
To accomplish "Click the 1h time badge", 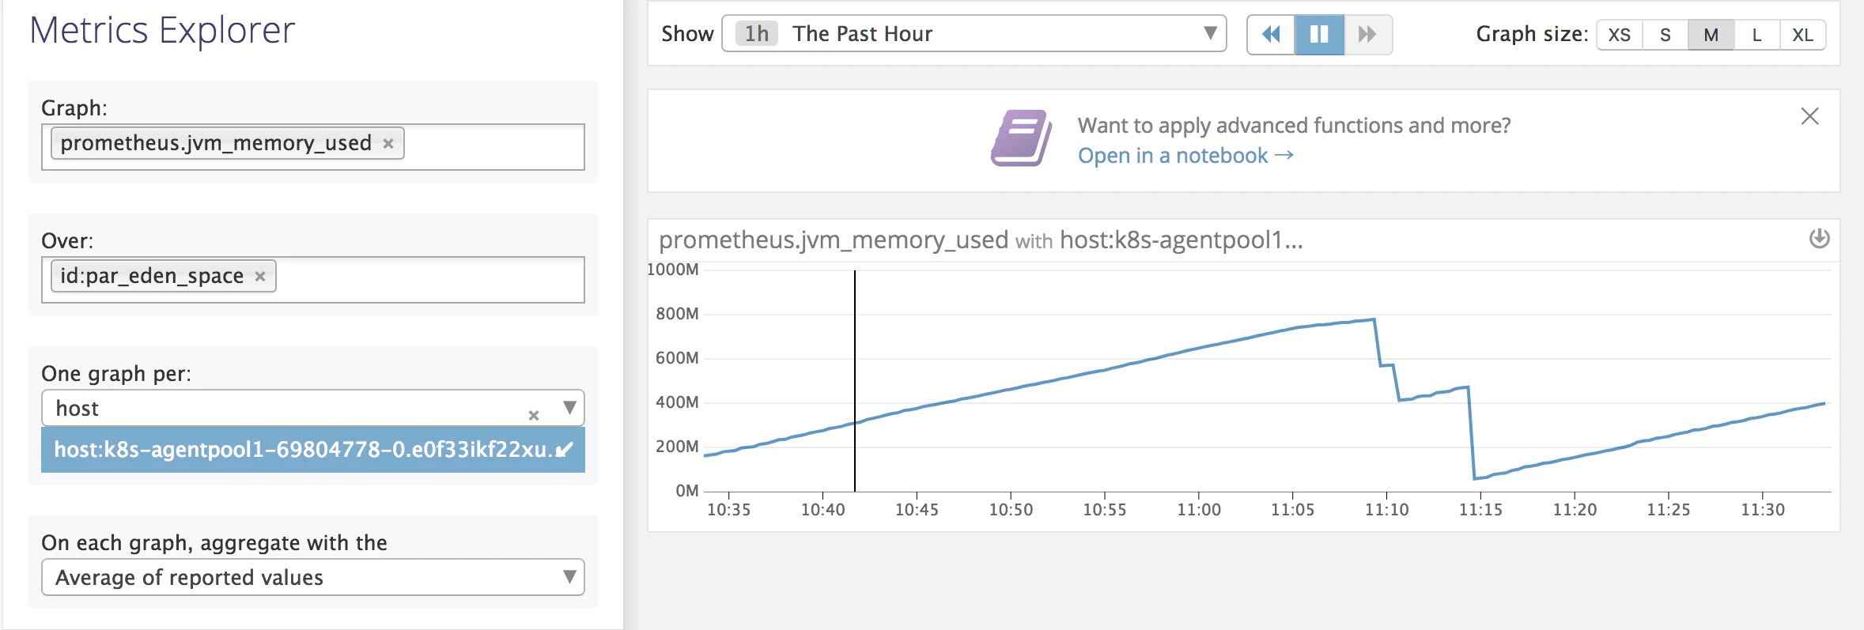I will [757, 33].
